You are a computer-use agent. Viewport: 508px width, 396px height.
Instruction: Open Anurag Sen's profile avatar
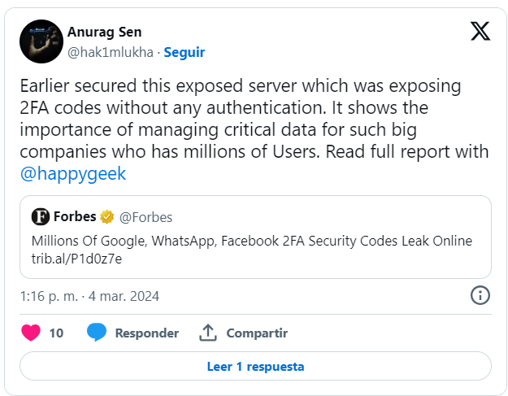(x=41, y=41)
